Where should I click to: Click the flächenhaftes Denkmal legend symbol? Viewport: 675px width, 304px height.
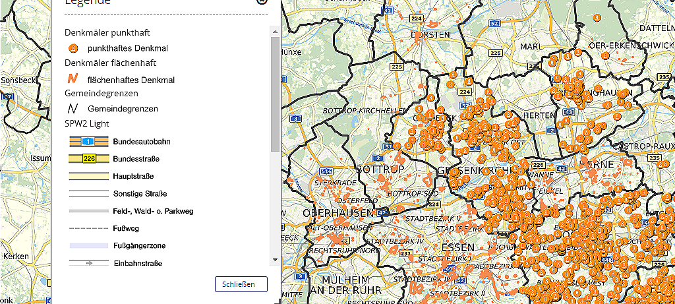[73, 79]
